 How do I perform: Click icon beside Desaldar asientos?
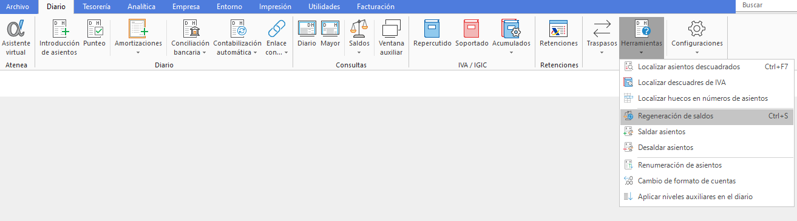tap(628, 148)
